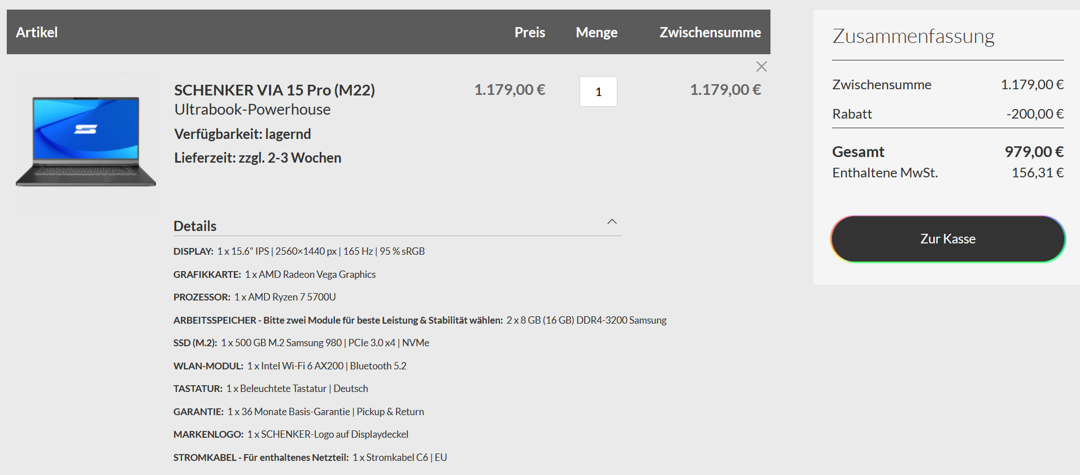Click the Menge column header
Image resolution: width=1080 pixels, height=475 pixels.
tap(596, 32)
